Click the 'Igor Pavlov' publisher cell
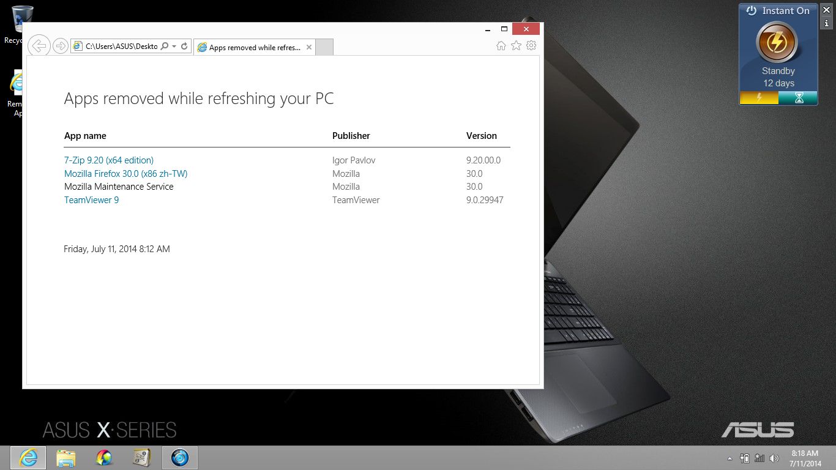Viewport: 836px width, 470px height. [354, 160]
